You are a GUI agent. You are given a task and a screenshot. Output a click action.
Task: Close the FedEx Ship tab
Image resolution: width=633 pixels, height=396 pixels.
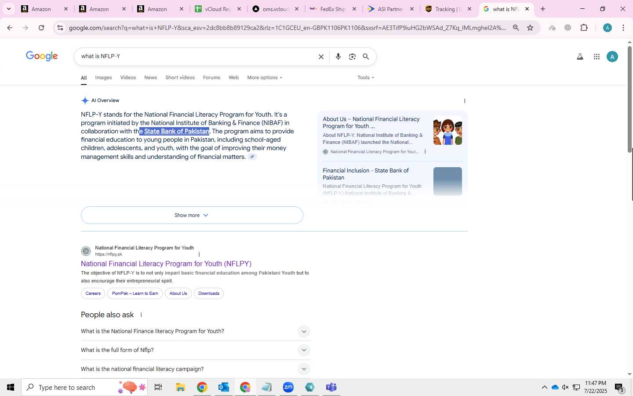click(354, 9)
